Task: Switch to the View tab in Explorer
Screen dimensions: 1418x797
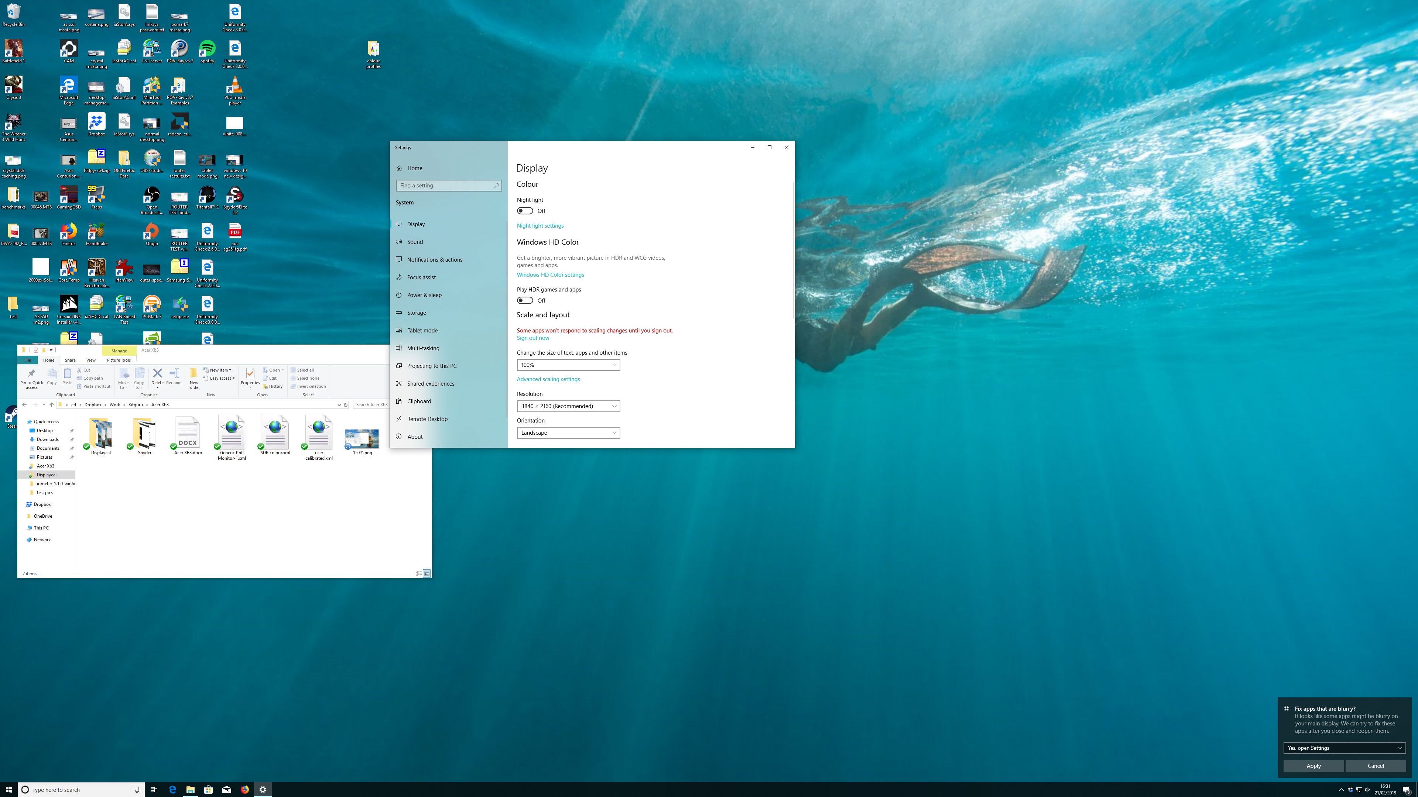Action: 91,360
